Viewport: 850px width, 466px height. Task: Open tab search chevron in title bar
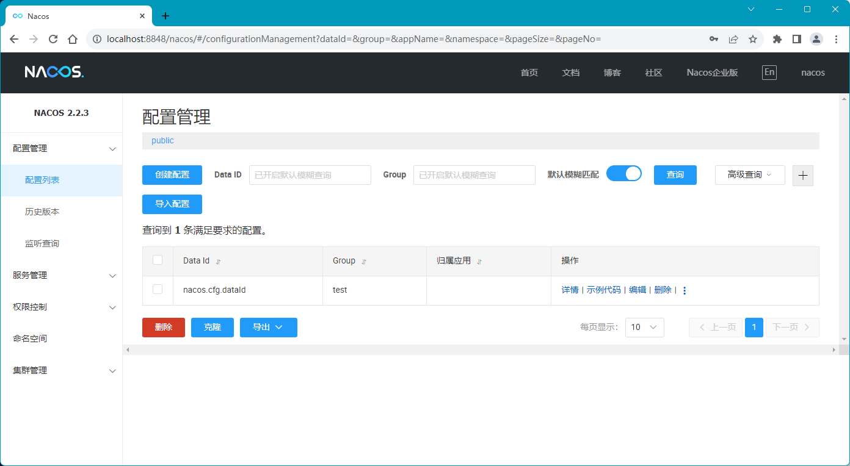click(x=751, y=9)
